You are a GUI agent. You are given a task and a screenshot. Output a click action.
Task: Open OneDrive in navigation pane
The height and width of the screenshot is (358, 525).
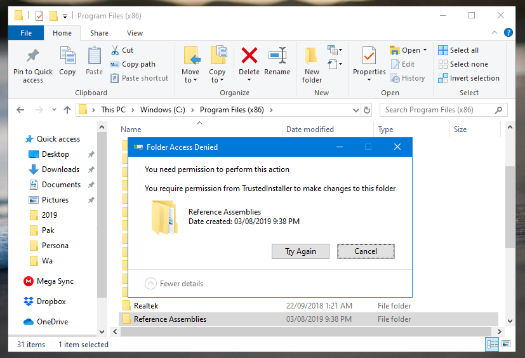[x=46, y=322]
